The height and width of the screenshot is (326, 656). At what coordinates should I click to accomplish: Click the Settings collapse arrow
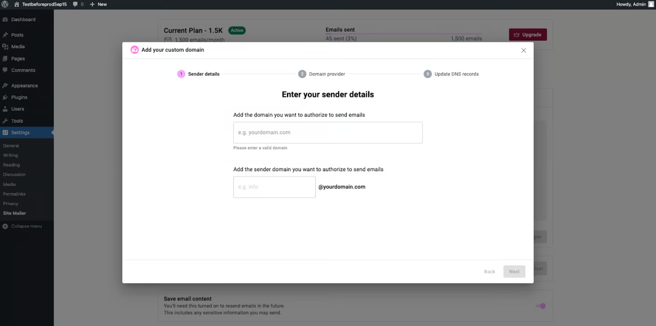[x=52, y=132]
